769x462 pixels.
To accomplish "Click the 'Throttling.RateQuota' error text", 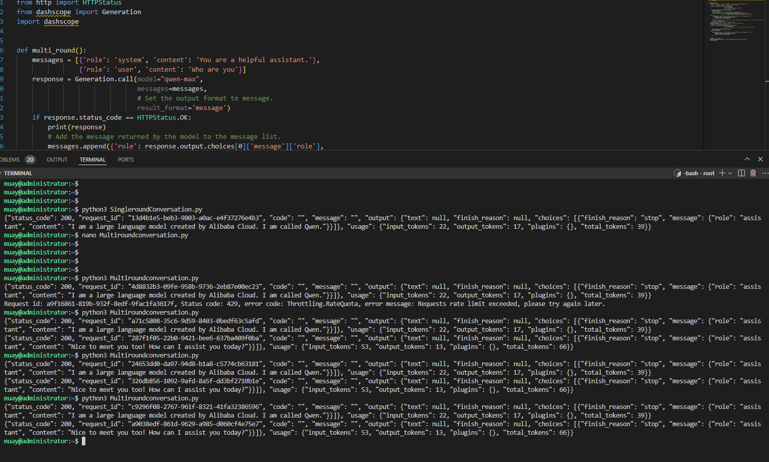I will (x=324, y=304).
